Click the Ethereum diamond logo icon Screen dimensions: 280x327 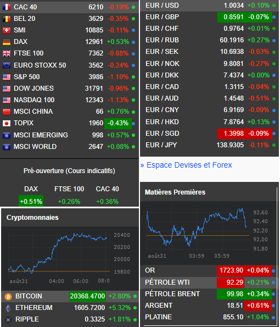point(8,308)
